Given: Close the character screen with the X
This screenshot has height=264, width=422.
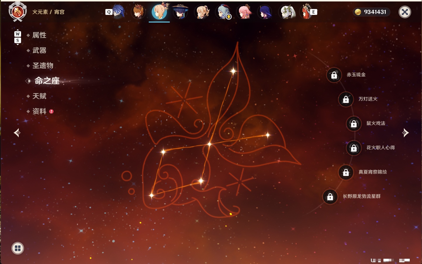Looking at the screenshot, I should click(405, 12).
